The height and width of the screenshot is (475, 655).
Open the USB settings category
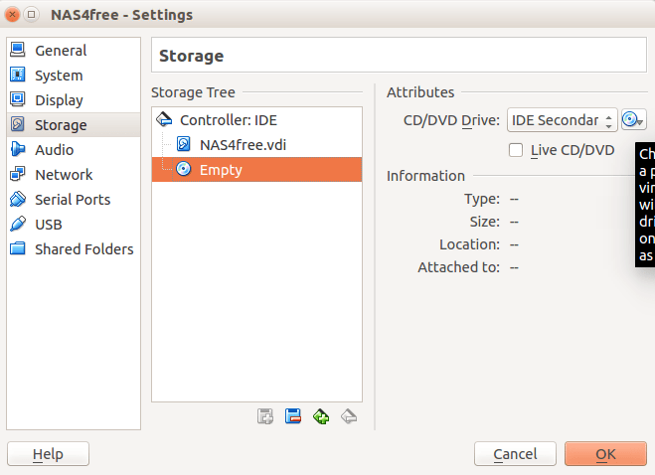(x=74, y=225)
